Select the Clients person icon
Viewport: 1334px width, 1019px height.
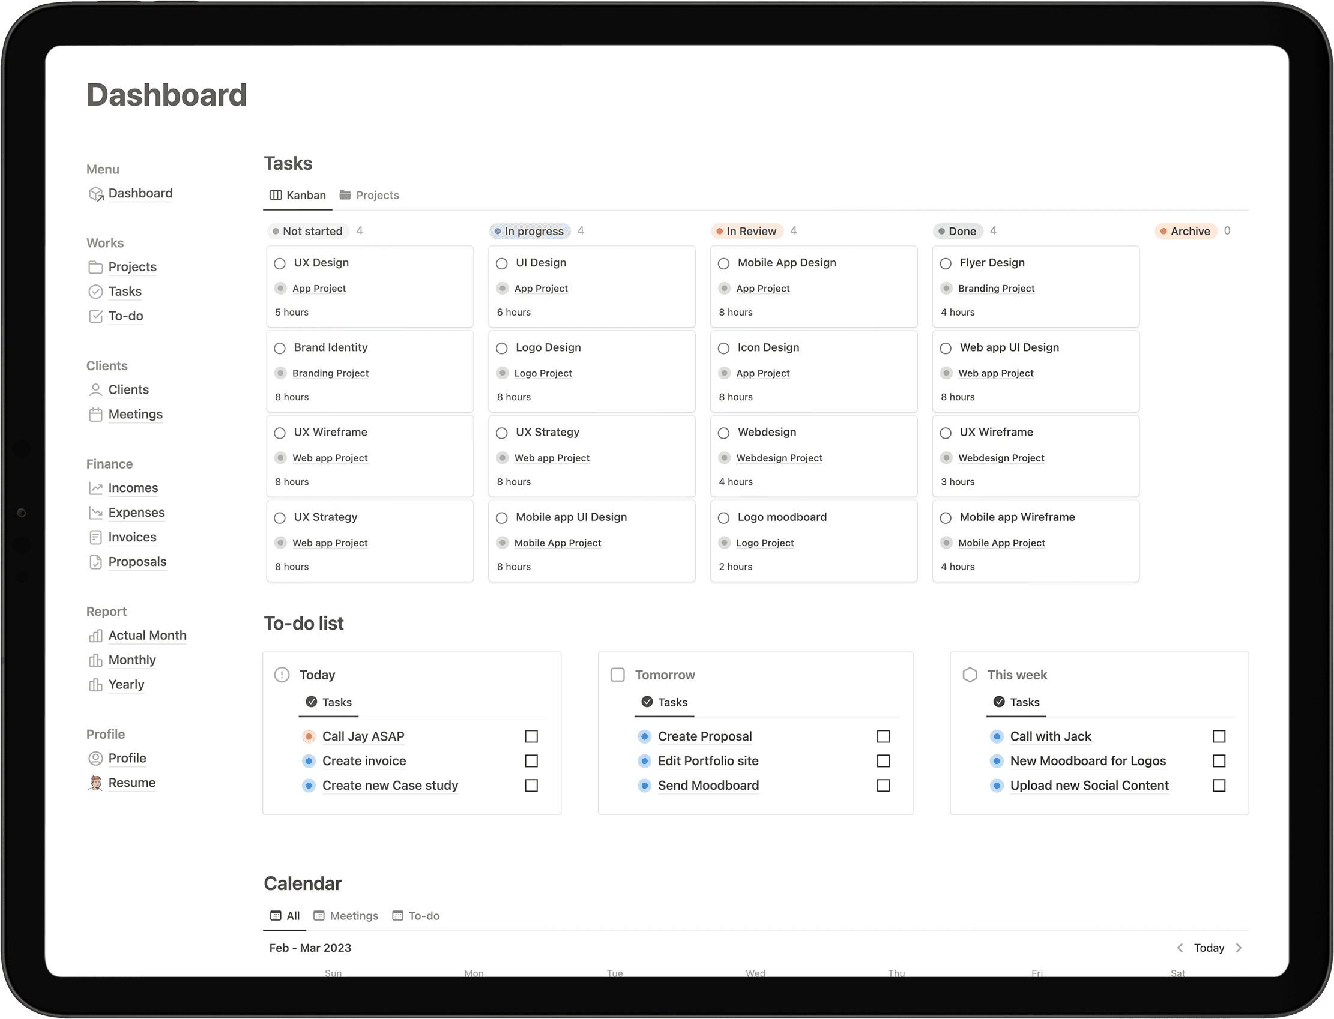96,390
